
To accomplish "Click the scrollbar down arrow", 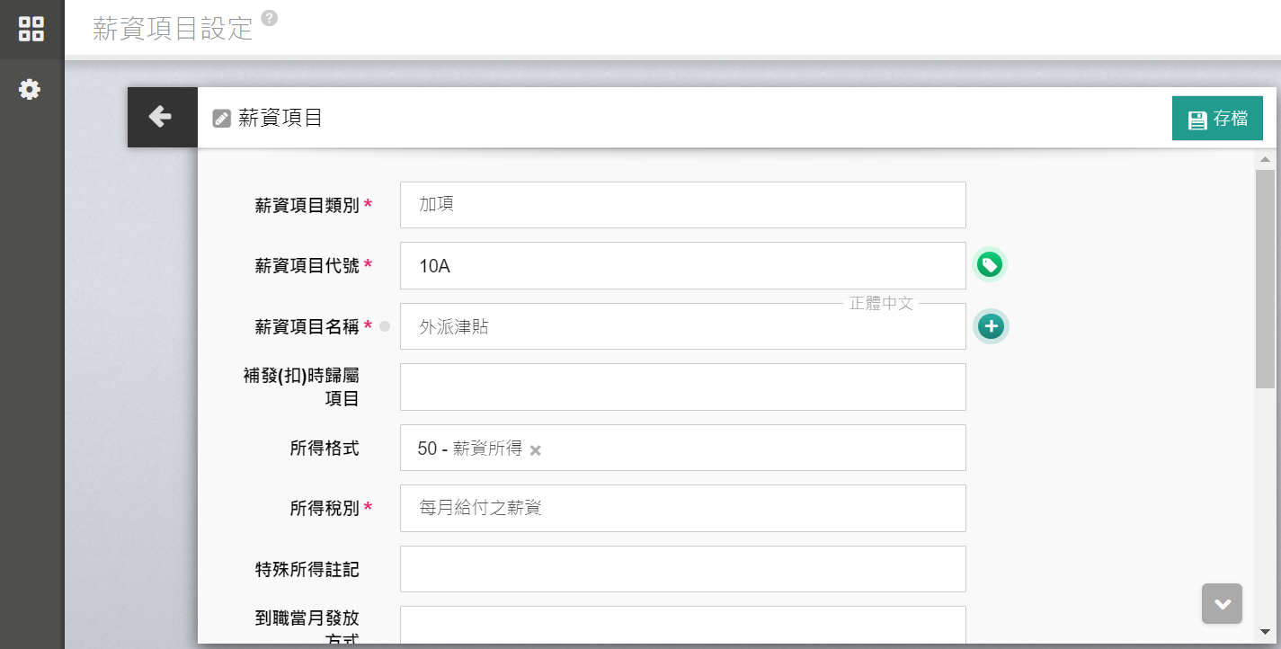I will coord(1265,632).
